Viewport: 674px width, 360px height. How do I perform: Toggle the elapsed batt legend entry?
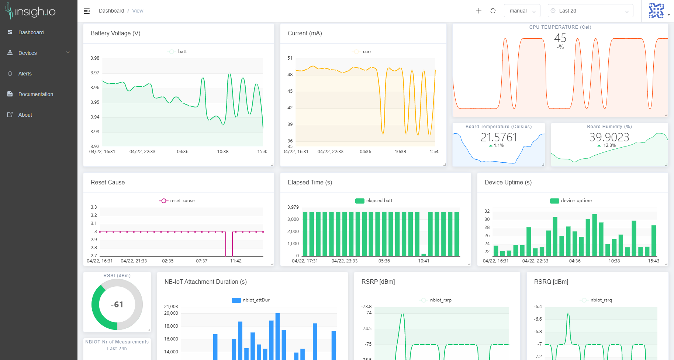click(374, 201)
